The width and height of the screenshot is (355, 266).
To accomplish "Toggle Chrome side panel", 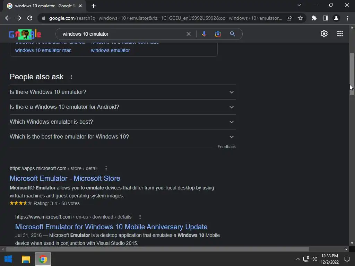I will (325, 18).
